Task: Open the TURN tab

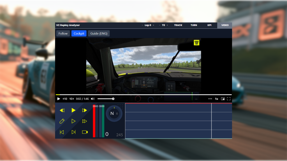Action: point(194,25)
